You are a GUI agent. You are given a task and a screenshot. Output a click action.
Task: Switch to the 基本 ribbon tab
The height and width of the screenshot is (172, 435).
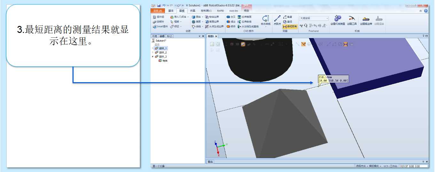171,11
